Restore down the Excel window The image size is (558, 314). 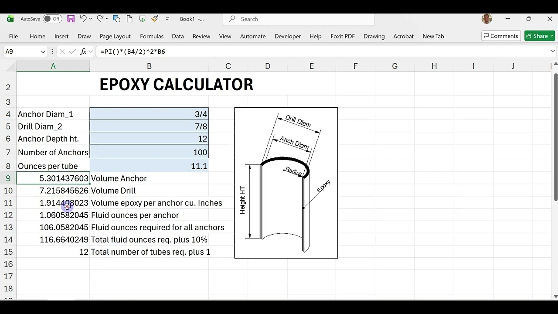click(x=528, y=19)
